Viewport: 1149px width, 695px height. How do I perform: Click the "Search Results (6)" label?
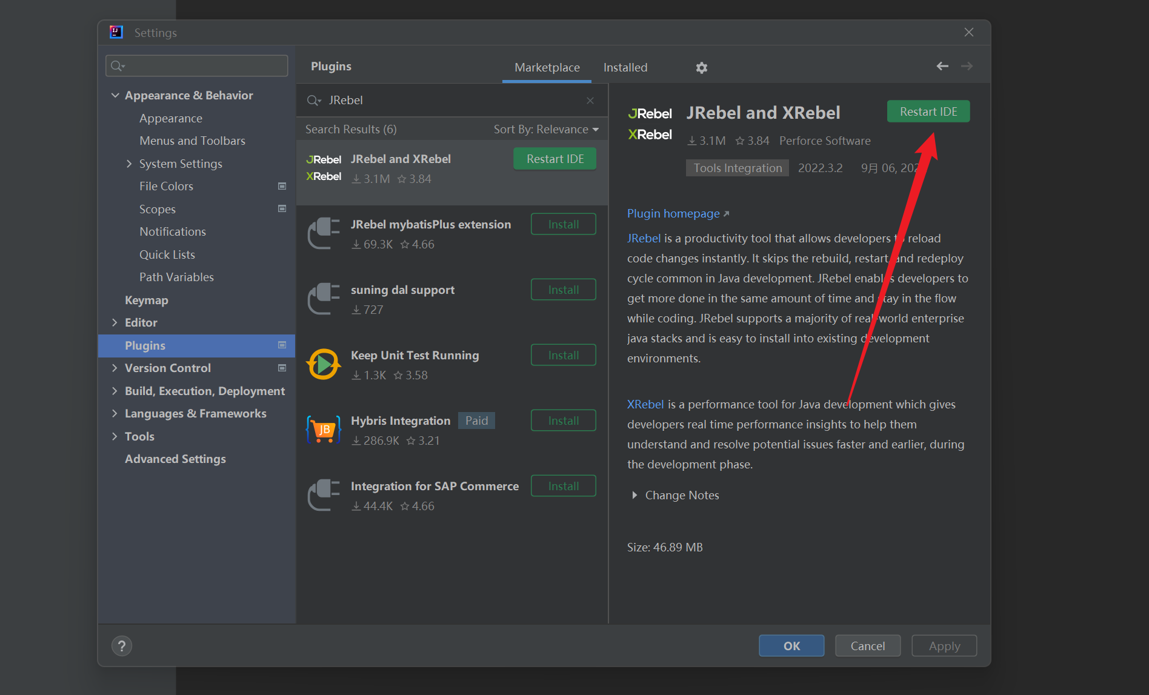(x=351, y=129)
